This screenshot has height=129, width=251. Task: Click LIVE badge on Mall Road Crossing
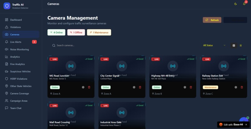pos(54,106)
